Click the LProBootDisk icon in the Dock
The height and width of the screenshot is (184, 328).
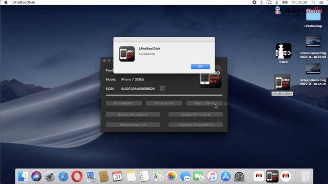coord(272,176)
